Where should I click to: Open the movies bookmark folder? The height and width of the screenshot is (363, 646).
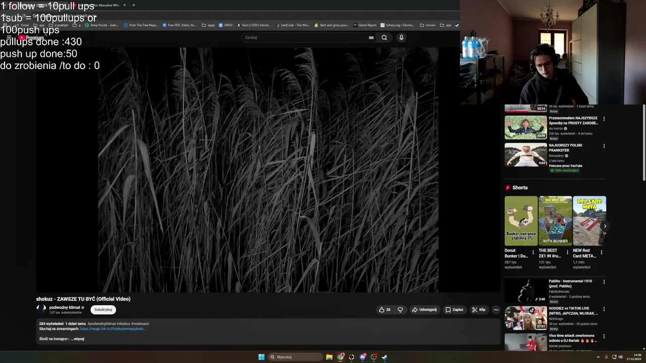427,25
